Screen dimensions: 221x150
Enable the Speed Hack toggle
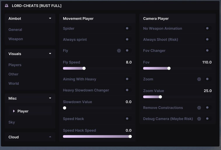[x=127, y=119]
